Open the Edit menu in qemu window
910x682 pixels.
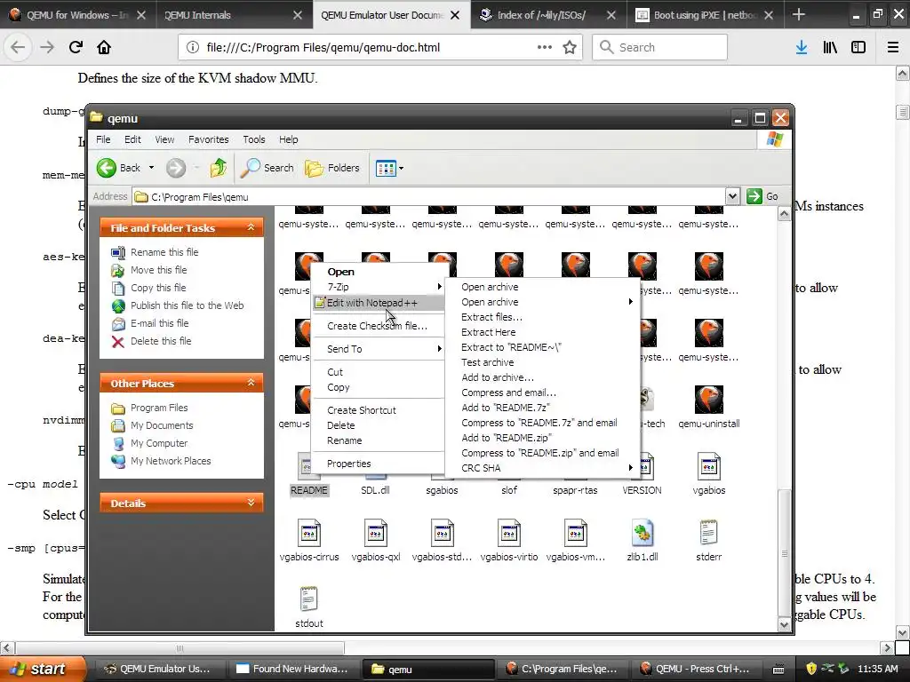132,139
